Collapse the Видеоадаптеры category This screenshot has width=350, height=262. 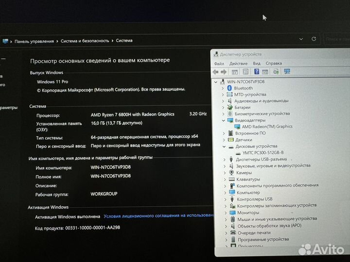[x=224, y=120]
